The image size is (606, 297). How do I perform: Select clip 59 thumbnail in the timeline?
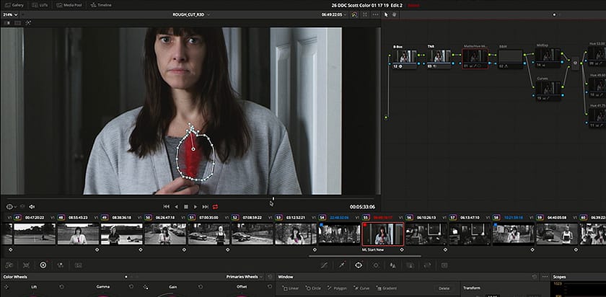click(557, 234)
